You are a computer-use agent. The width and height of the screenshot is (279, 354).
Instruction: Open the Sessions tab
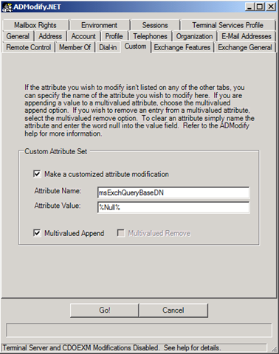point(155,25)
